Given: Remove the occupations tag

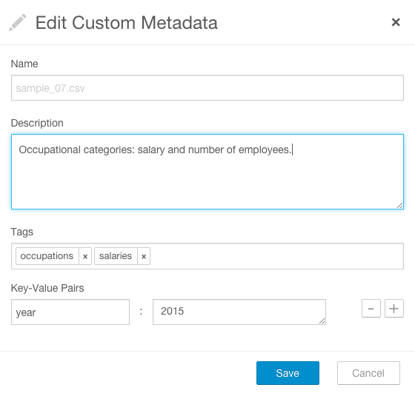Looking at the screenshot, I should coord(85,256).
